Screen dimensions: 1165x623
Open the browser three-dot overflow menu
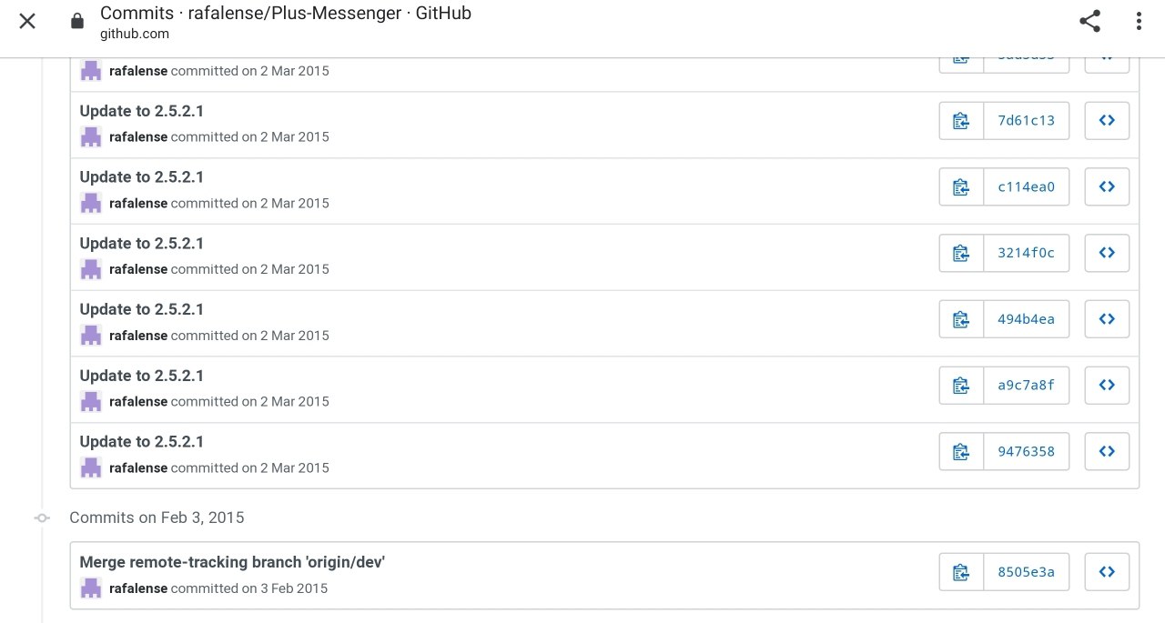(1139, 22)
